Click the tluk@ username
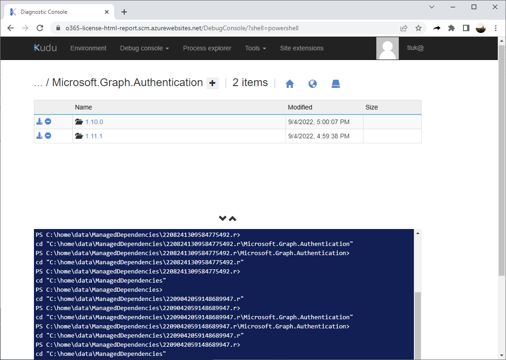The image size is (506, 360). (415, 48)
